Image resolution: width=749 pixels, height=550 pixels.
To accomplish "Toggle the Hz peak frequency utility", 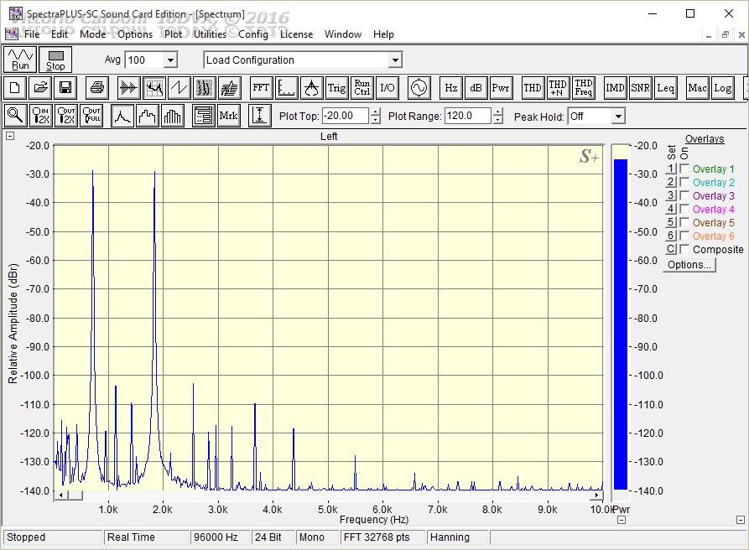I will 451,88.
